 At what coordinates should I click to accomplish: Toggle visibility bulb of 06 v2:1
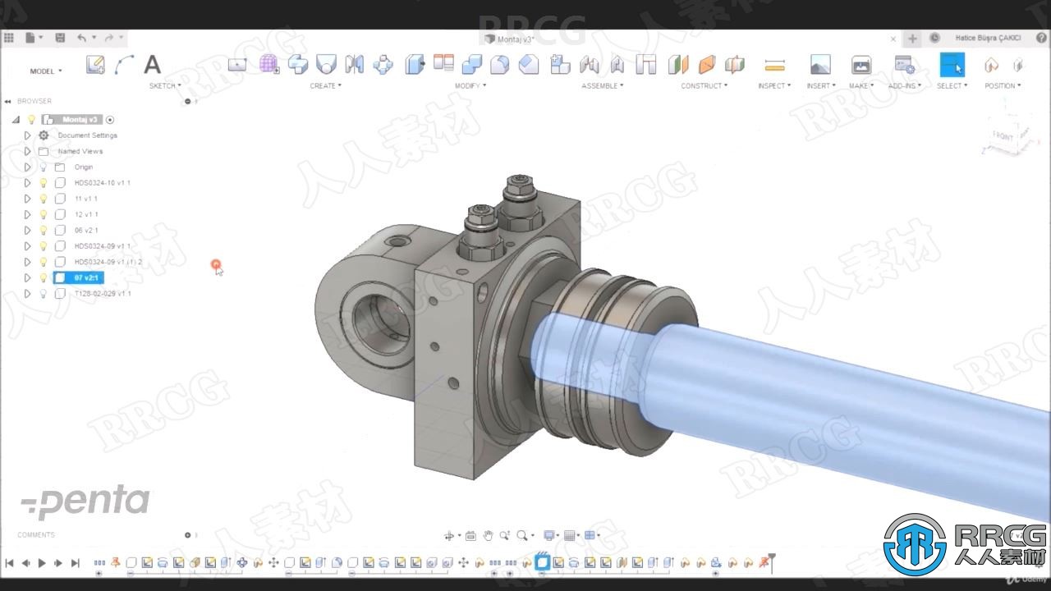click(x=44, y=231)
